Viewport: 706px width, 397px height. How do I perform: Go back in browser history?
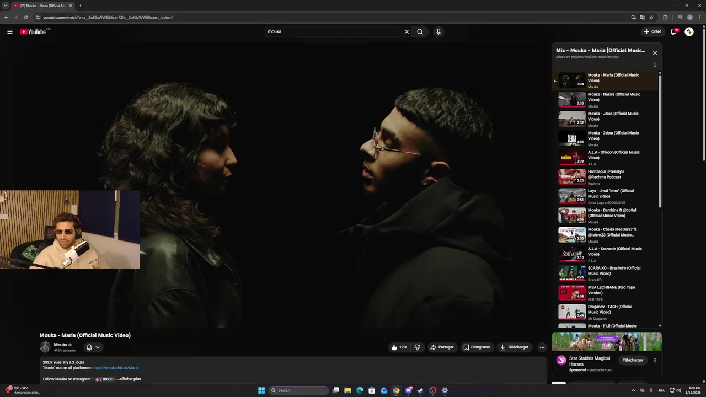6,17
